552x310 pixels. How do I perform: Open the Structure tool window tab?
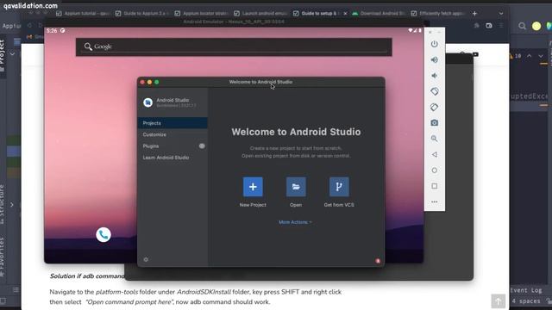pos(3,204)
